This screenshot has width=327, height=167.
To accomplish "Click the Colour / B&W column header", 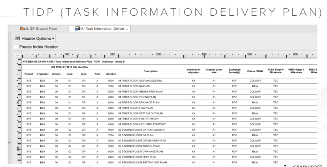I will point(255,71).
